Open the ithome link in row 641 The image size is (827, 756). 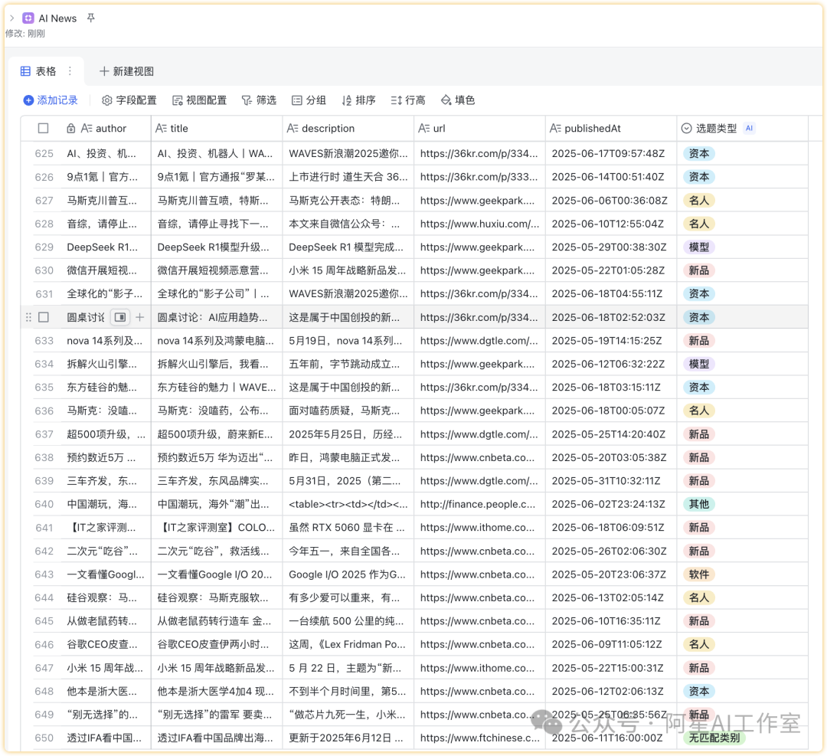[x=477, y=527]
